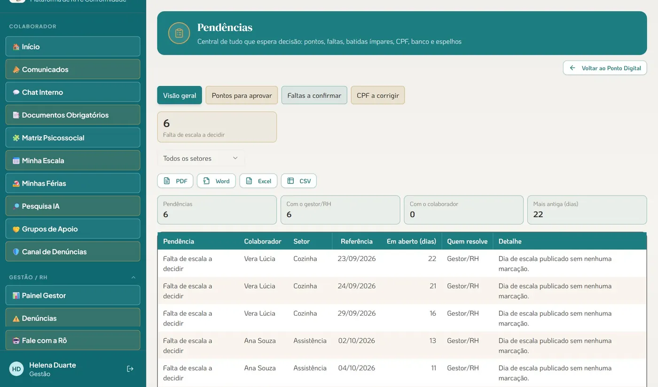Click the house icon next to Início
The image size is (658, 387).
tap(16, 47)
